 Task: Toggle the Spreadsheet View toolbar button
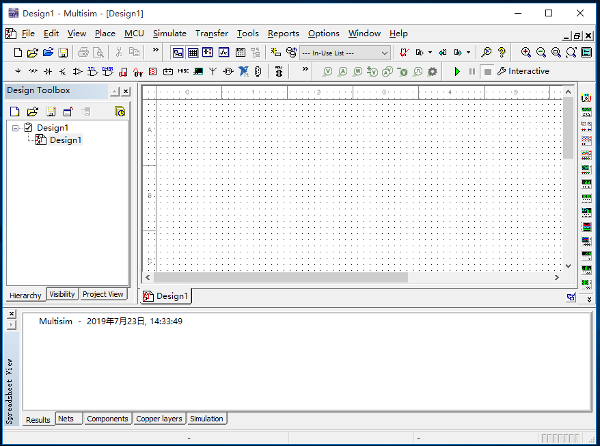click(x=193, y=53)
